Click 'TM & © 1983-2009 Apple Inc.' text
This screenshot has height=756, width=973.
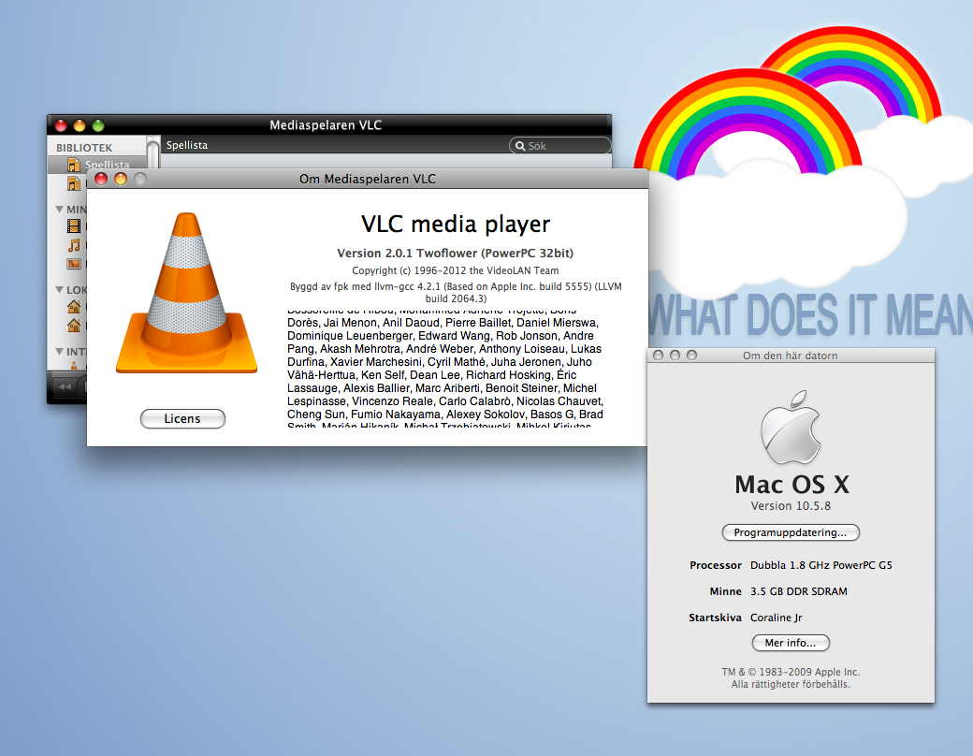791,672
